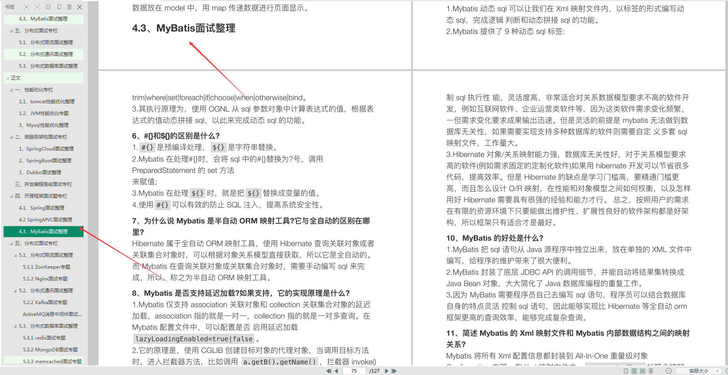This screenshot has width=728, height=375.
Task: Open bookmark ActiveMQ消息中间件面试
Action: coord(52,314)
